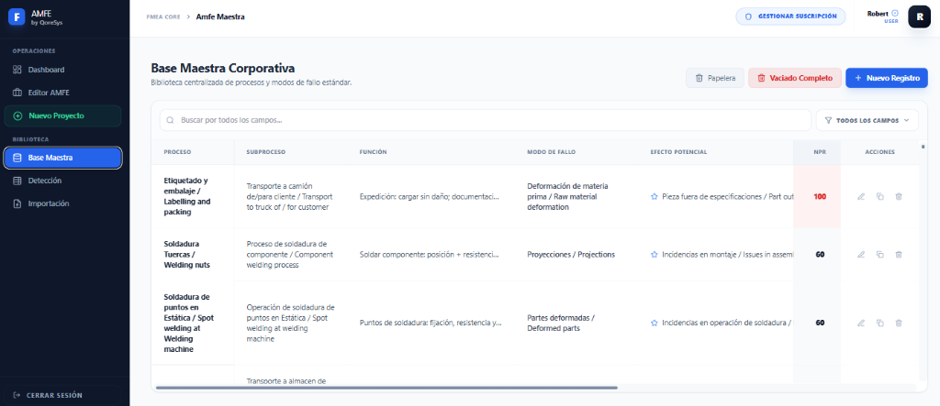940x406 pixels.
Task: Click the EFECTO POTENCIAL column header
Action: tap(678, 152)
